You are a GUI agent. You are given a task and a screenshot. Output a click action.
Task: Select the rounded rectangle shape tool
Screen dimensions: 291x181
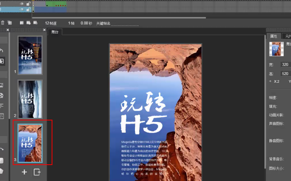(x=2, y=160)
